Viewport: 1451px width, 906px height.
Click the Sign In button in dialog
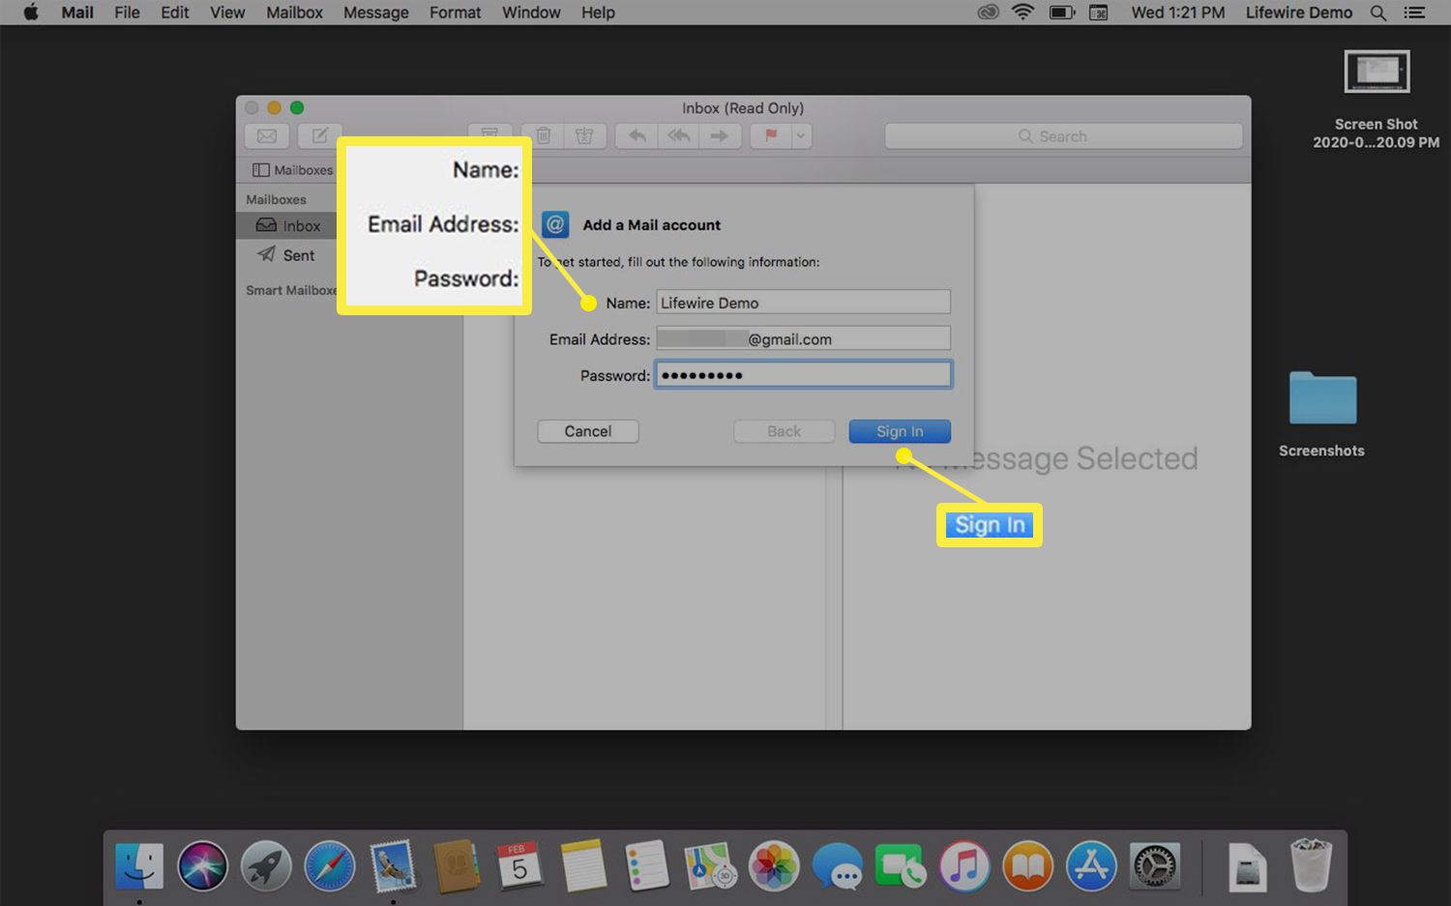pos(900,431)
